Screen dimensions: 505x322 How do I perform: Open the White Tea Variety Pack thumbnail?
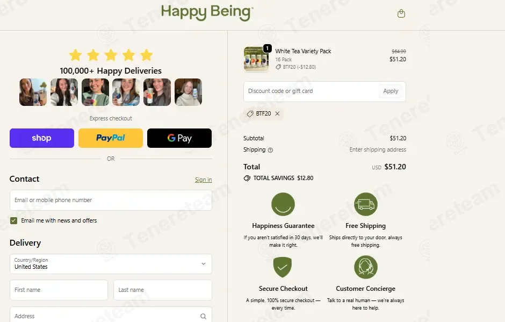pos(256,59)
